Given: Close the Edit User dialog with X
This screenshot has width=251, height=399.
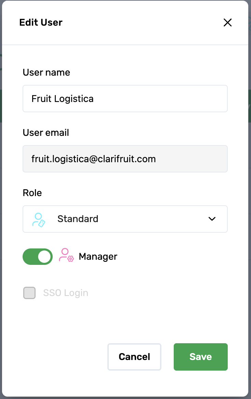Looking at the screenshot, I should click(x=227, y=22).
